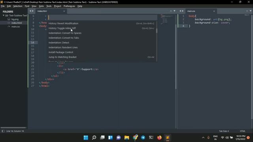Open the Goto menu
Image resolution: width=253 pixels, height=142 pixels.
click(41, 6)
